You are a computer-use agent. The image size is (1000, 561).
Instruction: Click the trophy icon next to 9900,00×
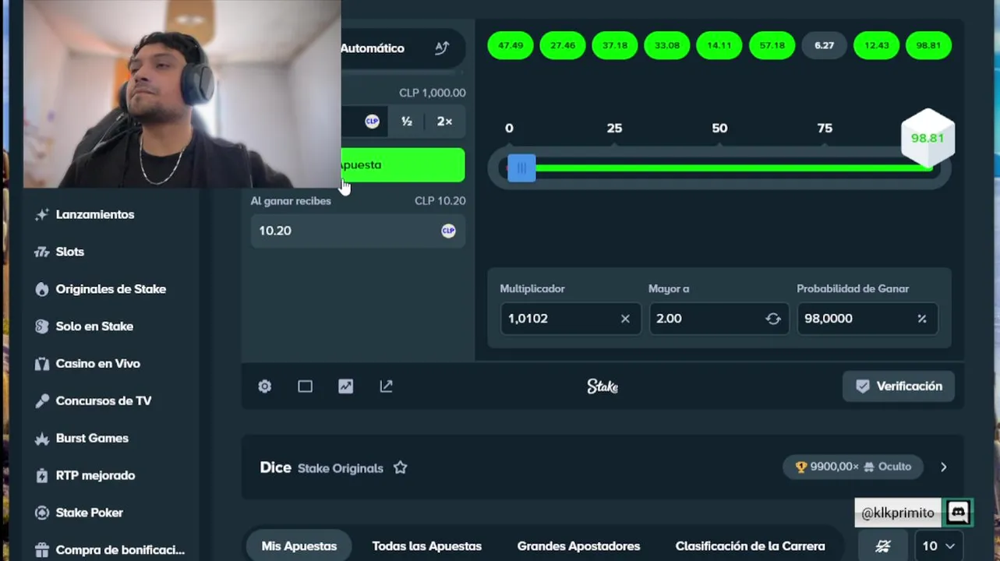click(801, 467)
